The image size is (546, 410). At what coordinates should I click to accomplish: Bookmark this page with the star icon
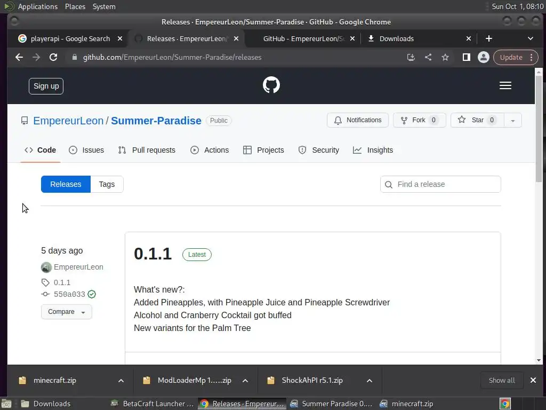tap(445, 57)
